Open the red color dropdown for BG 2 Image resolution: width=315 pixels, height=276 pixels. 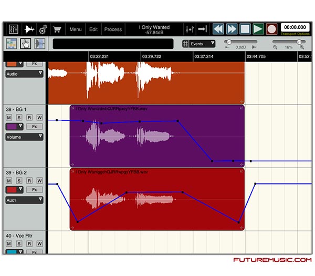point(15,189)
